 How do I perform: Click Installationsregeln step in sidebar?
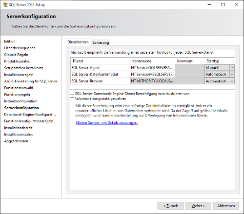(x=19, y=75)
